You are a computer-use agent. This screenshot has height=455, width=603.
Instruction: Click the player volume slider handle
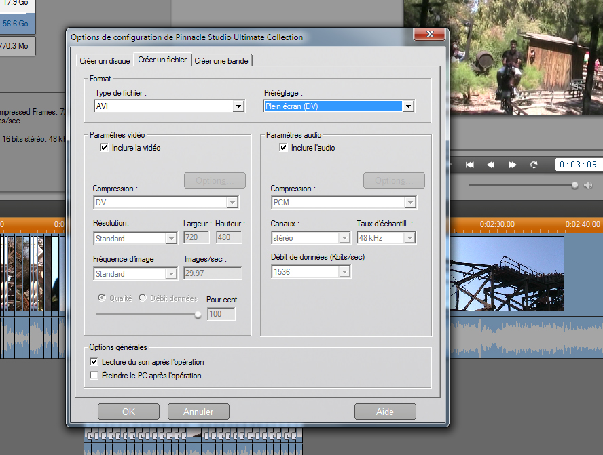574,185
